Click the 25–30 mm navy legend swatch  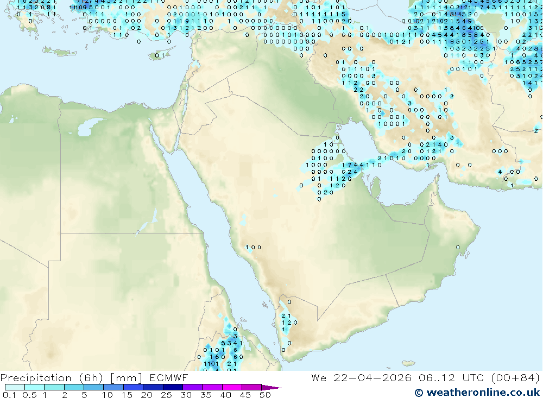coord(173,387)
